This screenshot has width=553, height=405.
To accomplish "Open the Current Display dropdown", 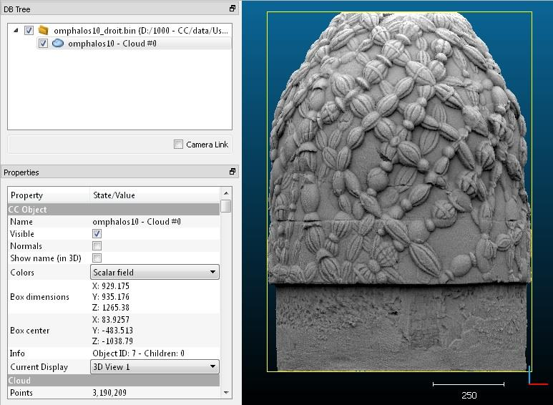I will [155, 367].
